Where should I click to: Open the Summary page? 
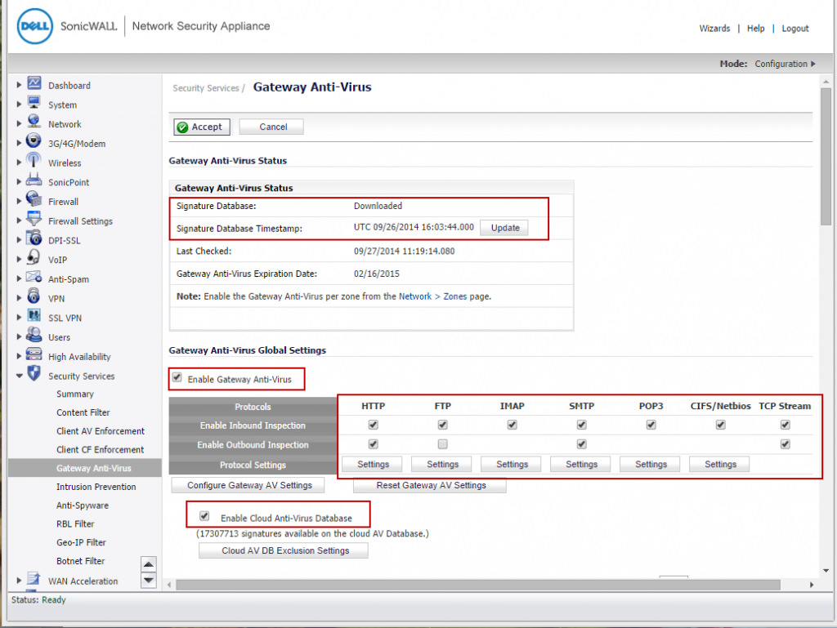(75, 394)
